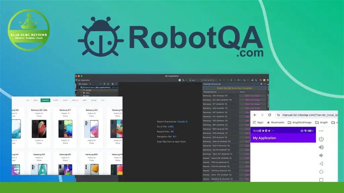Click the device volume down icon
344x193 pixels.
321,155
